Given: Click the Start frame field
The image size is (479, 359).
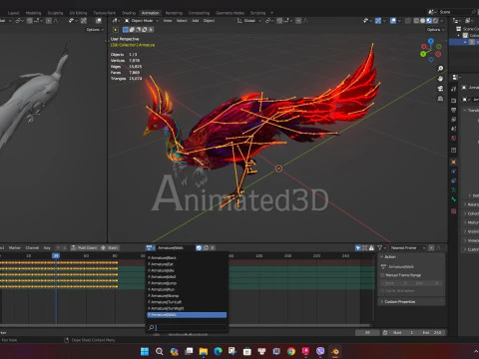Looking at the screenshot, I should [x=403, y=332].
